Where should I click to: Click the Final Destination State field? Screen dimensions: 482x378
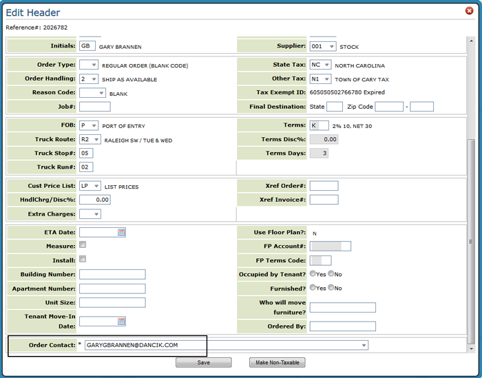coord(335,107)
